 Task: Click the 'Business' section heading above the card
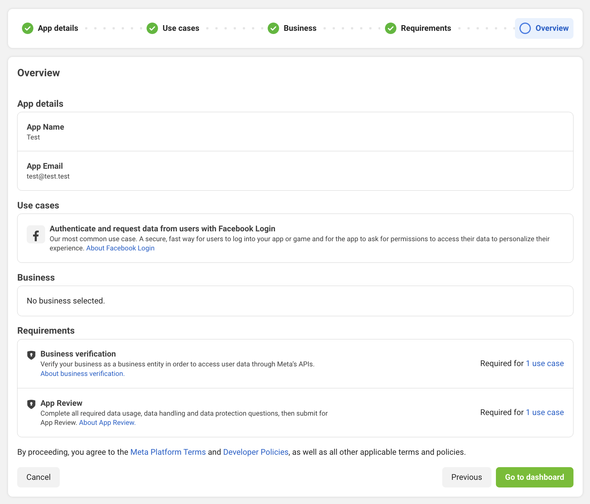click(x=36, y=278)
